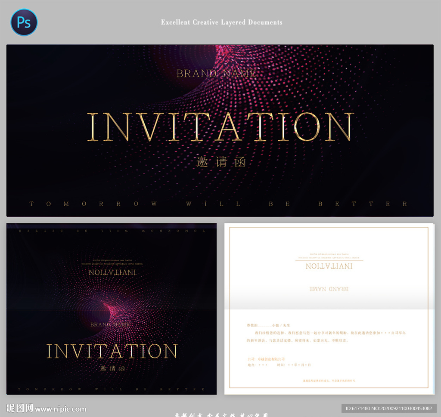Image resolution: width=441 pixels, height=417 pixels.
Task: Select the 邀请函 text on large banner
Action: [x=220, y=162]
